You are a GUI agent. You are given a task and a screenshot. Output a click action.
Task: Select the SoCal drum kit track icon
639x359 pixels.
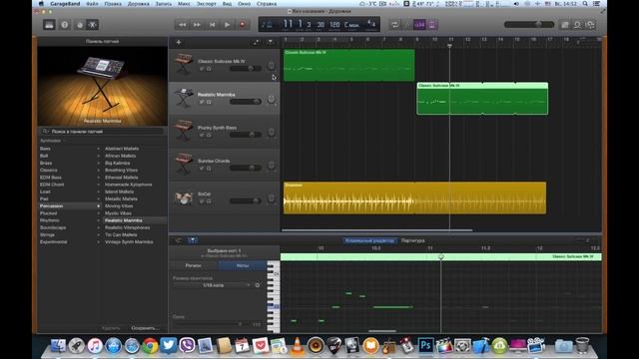(x=184, y=197)
